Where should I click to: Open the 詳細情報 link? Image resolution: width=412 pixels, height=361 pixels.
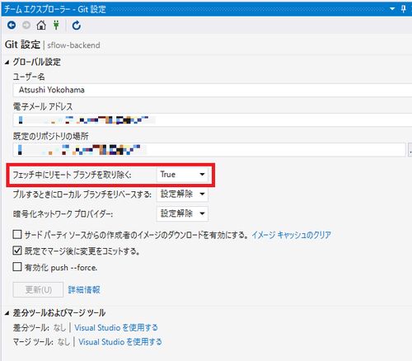[x=84, y=289]
